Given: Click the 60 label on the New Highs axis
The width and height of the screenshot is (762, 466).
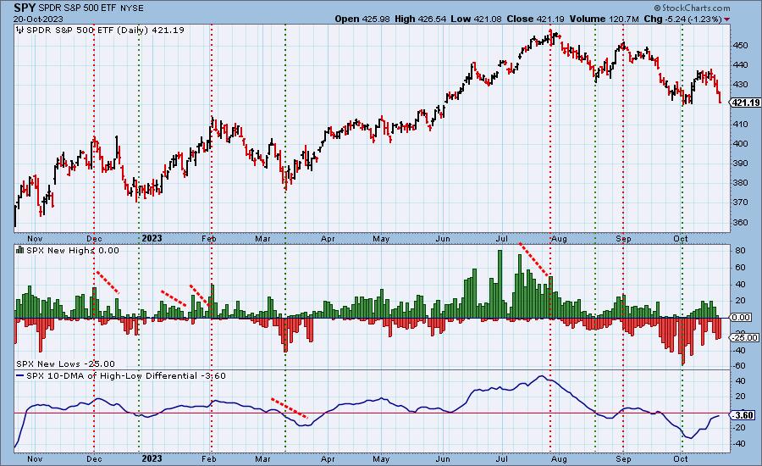Looking at the screenshot, I should (x=741, y=268).
